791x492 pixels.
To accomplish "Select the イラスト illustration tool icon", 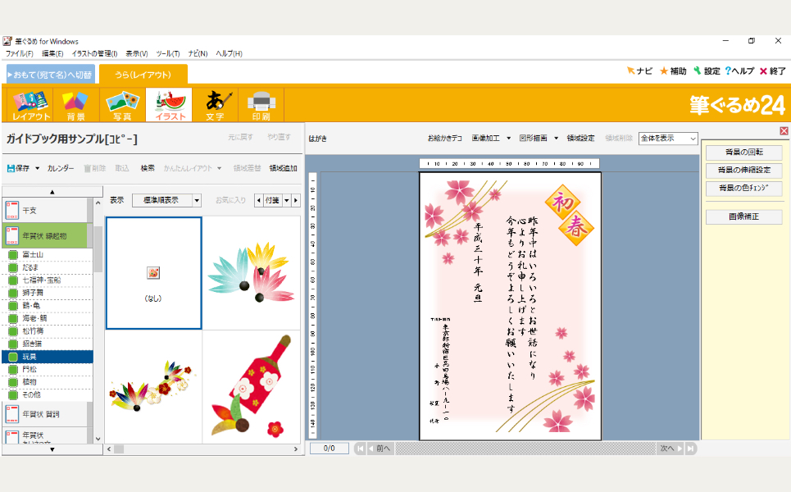I will click(x=169, y=104).
